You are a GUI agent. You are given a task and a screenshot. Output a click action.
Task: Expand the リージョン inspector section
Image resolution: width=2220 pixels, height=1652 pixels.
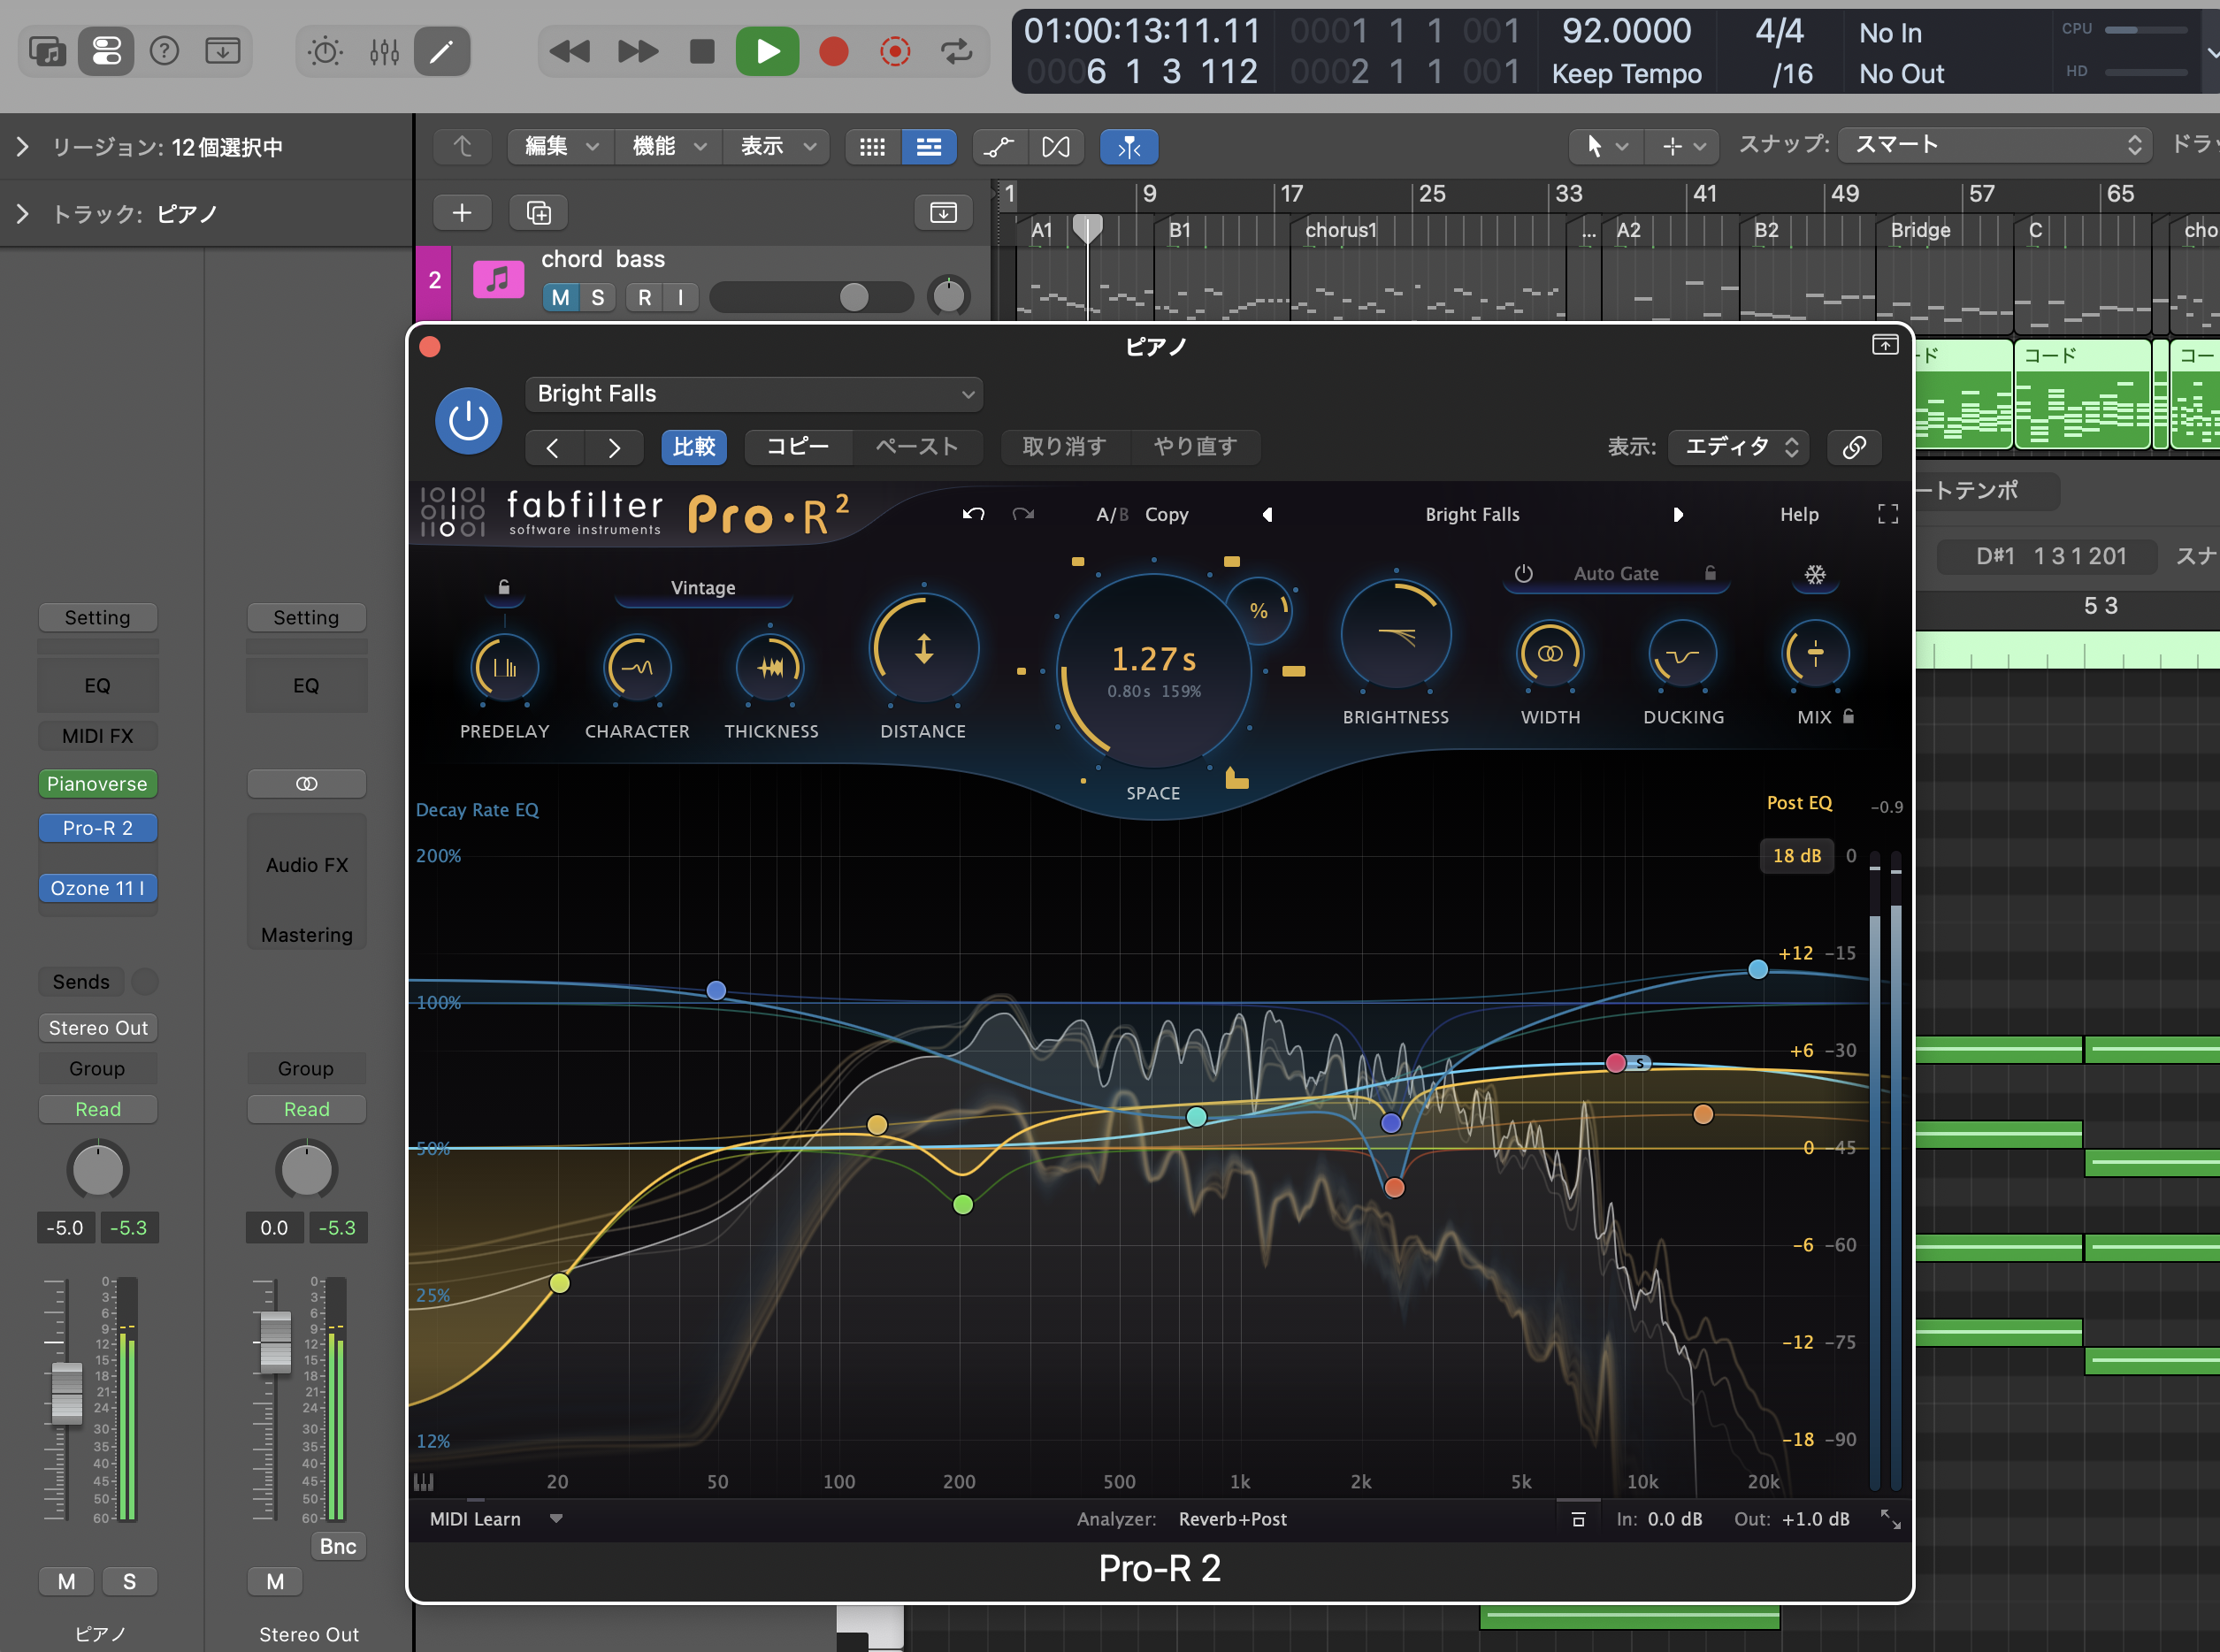click(22, 147)
